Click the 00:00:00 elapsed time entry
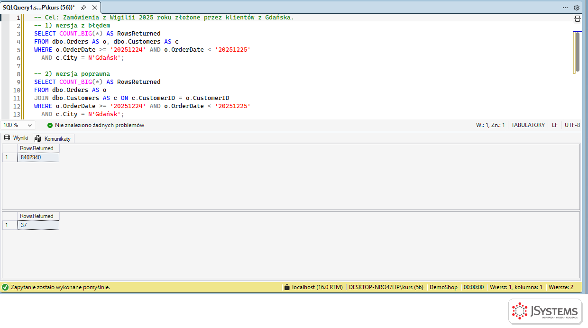Screen dimensions: 588x328 474,287
